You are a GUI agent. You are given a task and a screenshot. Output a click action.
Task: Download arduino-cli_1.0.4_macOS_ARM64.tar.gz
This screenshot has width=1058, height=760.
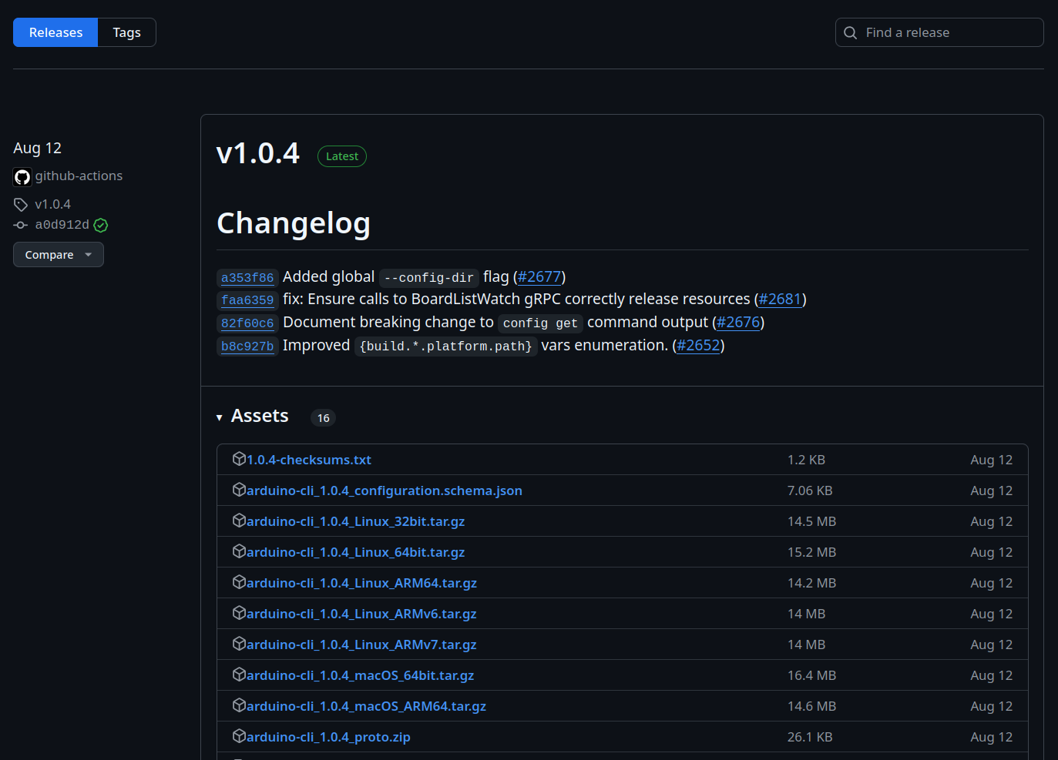click(366, 706)
